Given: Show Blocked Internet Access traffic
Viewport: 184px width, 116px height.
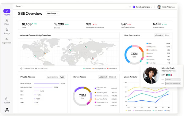Looking at the screenshot, I should (x=112, y=77).
